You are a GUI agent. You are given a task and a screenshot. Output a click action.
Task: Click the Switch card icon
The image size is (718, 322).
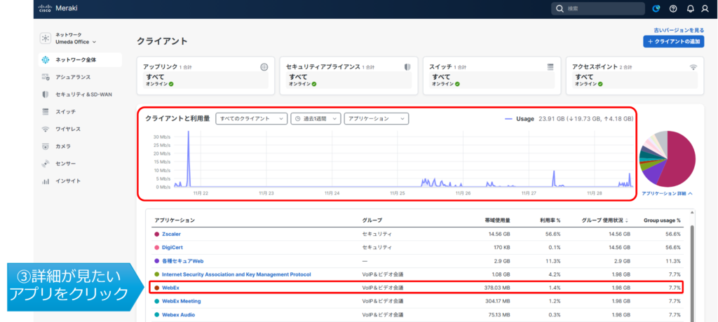pyautogui.click(x=550, y=67)
